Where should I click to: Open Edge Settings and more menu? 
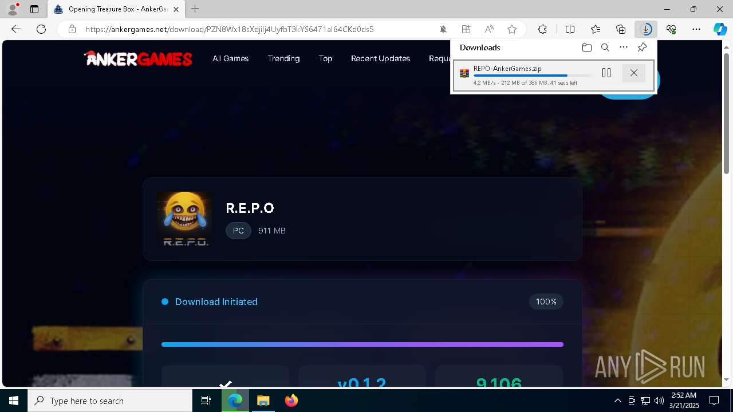696,29
